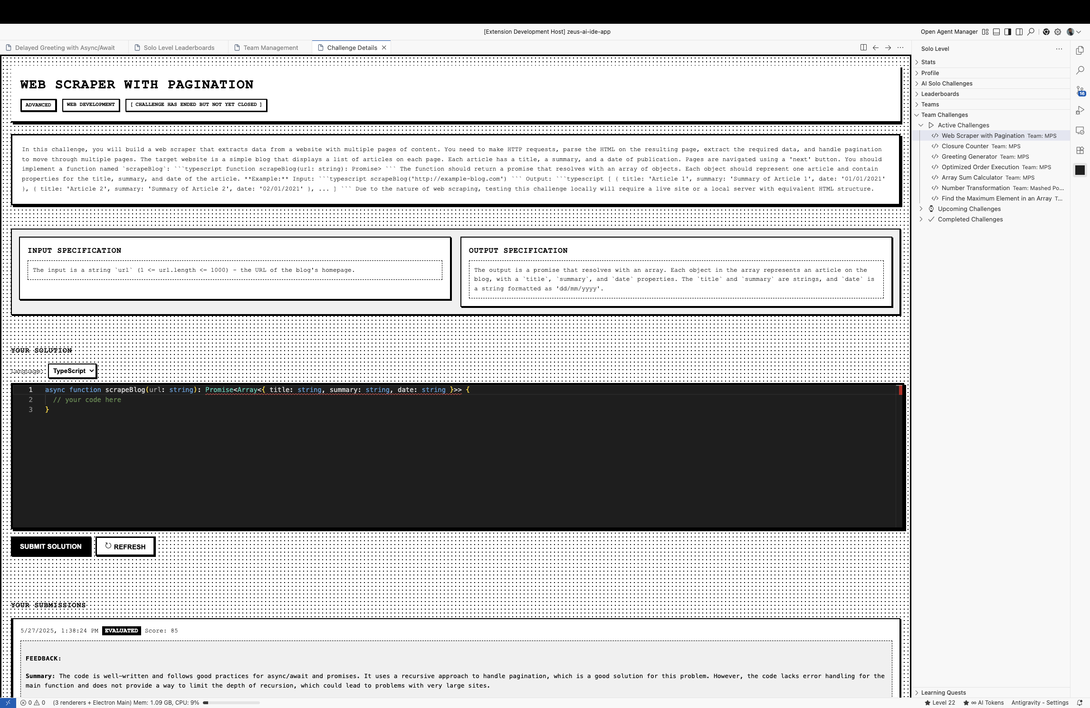Click the split editor icon
The width and height of the screenshot is (1090, 708).
[863, 48]
